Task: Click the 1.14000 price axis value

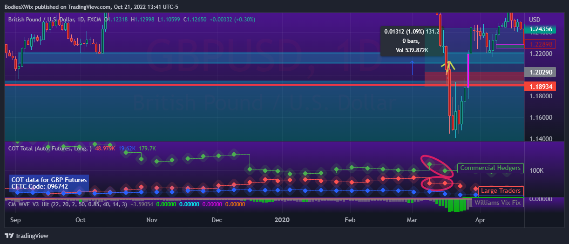Action: pyautogui.click(x=541, y=139)
